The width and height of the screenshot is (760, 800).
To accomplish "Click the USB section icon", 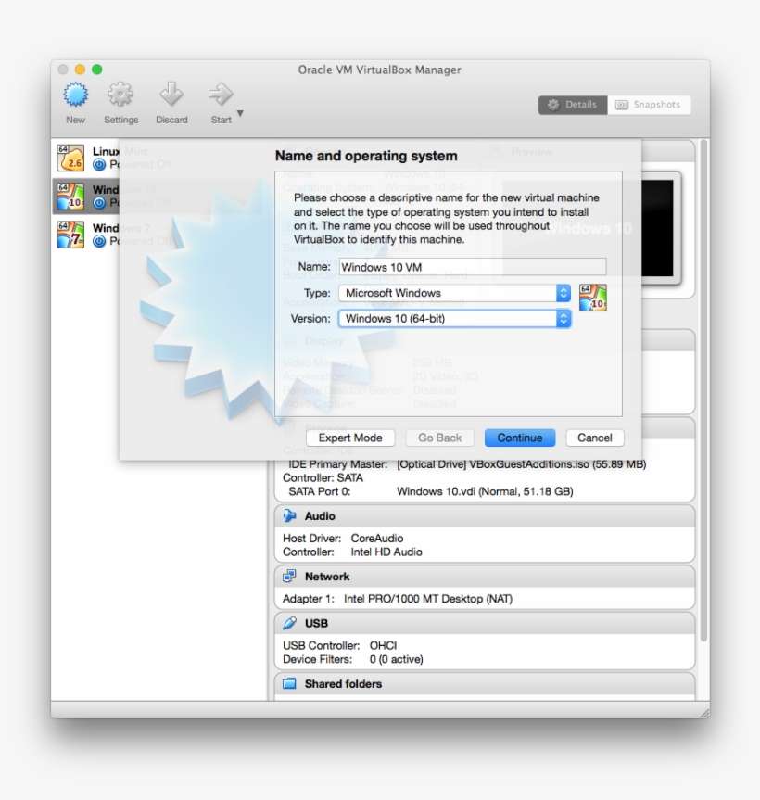I will pyautogui.click(x=290, y=623).
